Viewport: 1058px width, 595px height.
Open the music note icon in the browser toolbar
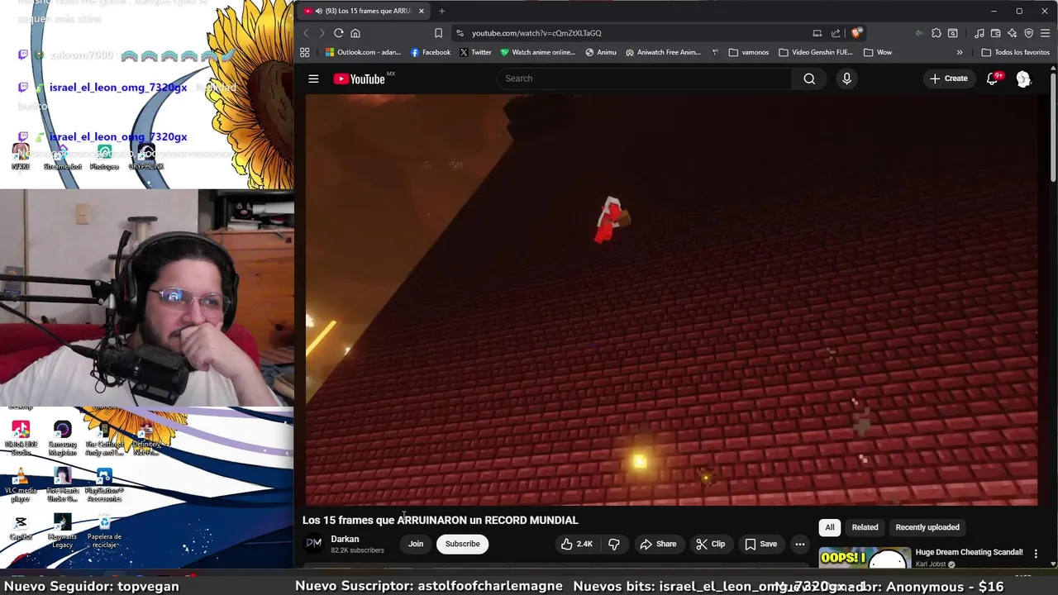click(x=979, y=33)
